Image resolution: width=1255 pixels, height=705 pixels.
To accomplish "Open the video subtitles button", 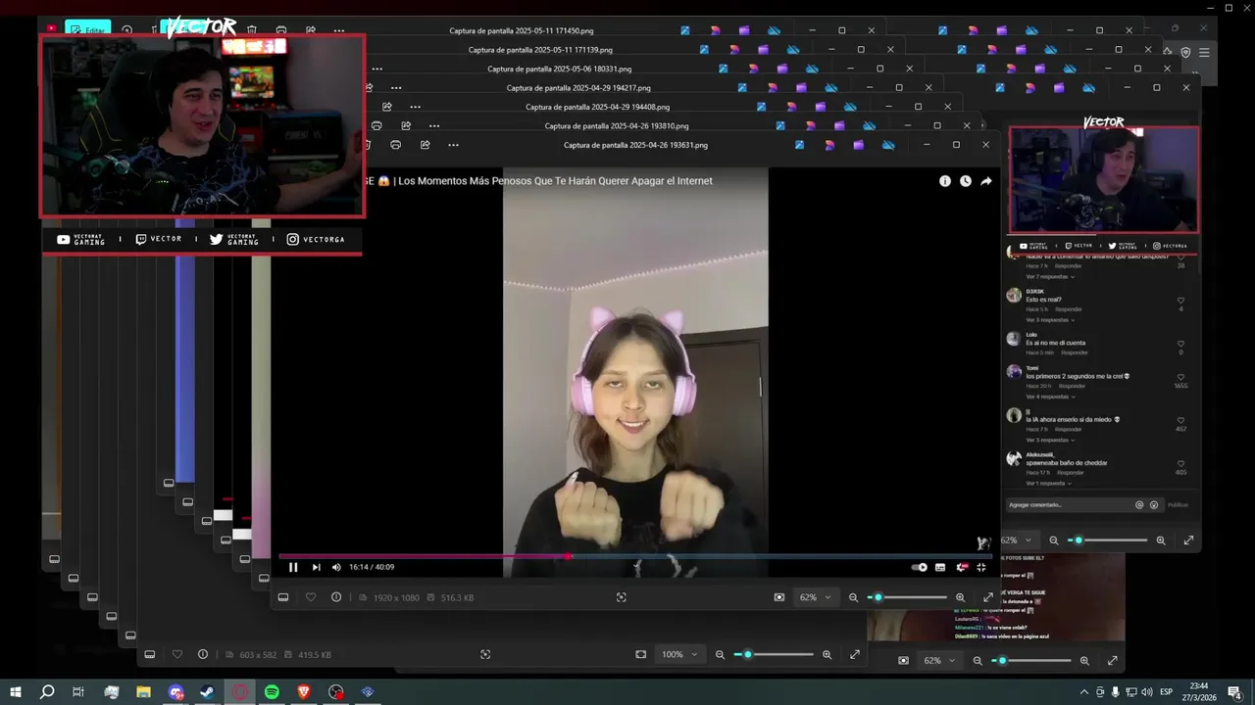I will [940, 567].
